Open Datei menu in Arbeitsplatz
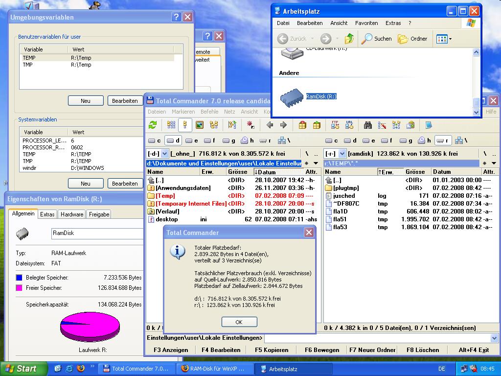Screen dimensions: 501x376 coord(283,23)
